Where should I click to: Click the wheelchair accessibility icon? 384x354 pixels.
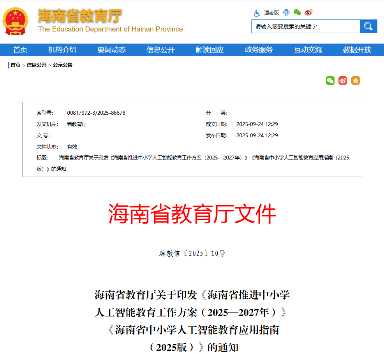click(x=257, y=12)
